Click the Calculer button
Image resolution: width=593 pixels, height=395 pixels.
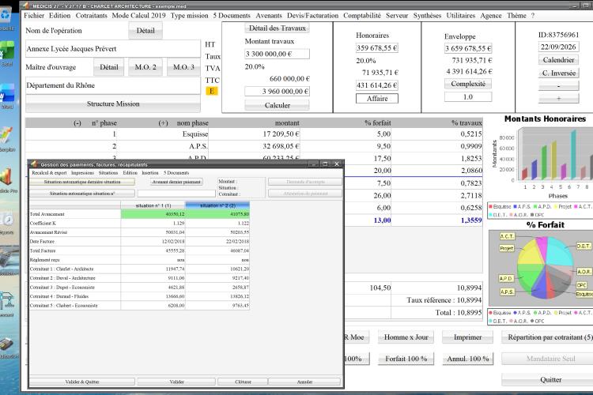tap(278, 105)
